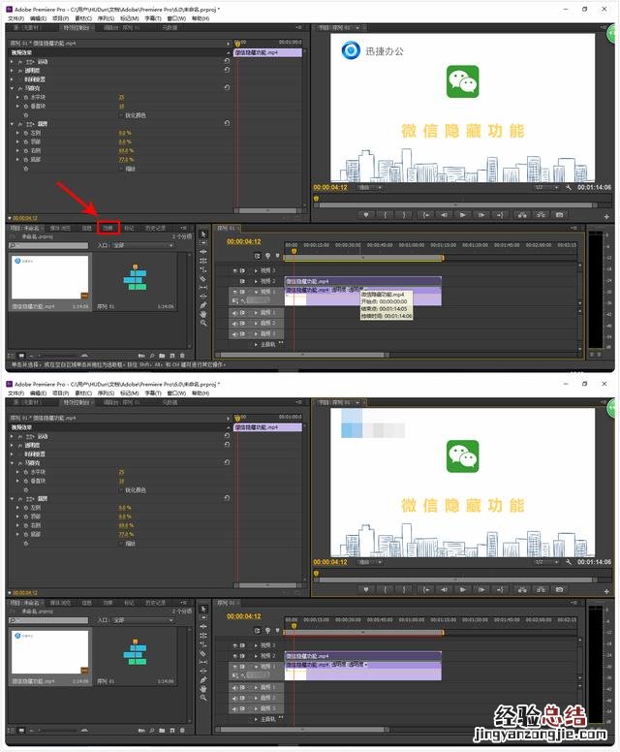Collapse 马赛克 effect in top effect controls
Image resolution: width=620 pixels, height=752 pixels.
[12, 88]
